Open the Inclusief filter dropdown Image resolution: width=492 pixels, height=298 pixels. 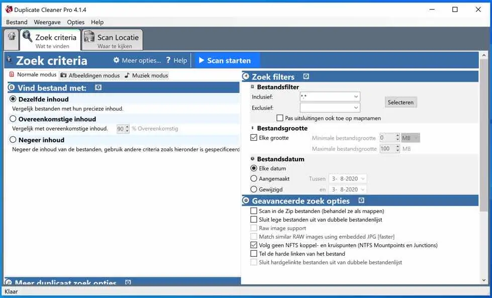point(356,96)
